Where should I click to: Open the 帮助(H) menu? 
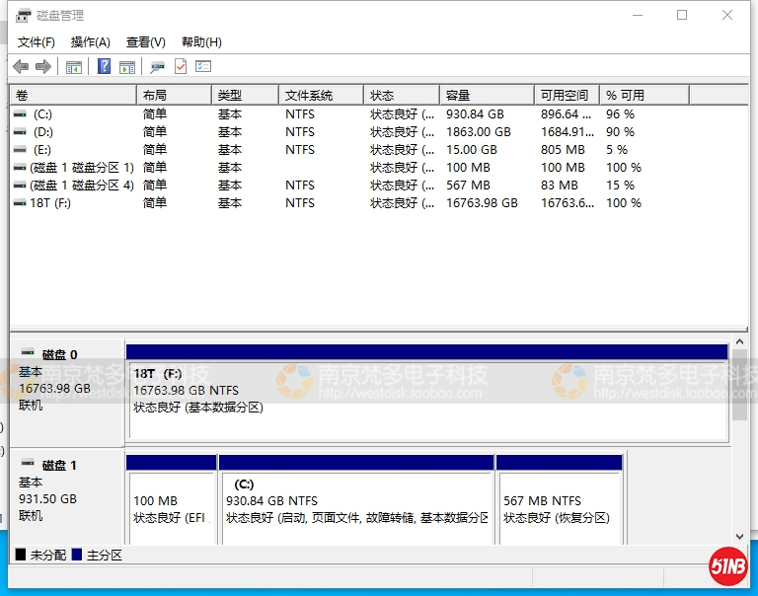click(x=201, y=42)
